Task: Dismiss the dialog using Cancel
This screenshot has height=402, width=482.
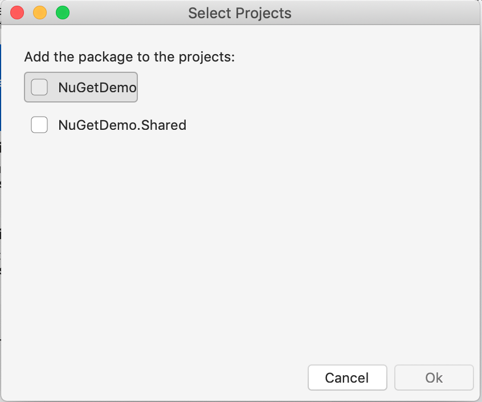Action: [347, 378]
